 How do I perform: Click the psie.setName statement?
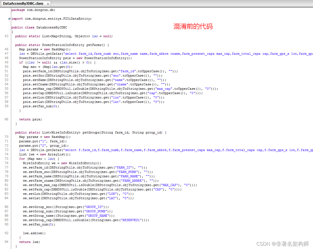pyautogui.click(x=95, y=80)
